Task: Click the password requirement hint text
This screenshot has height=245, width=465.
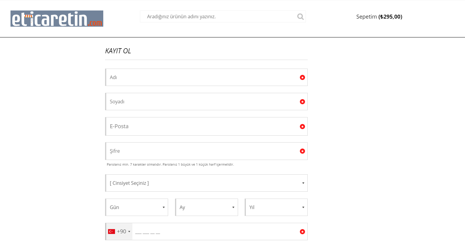Action: [x=170, y=164]
